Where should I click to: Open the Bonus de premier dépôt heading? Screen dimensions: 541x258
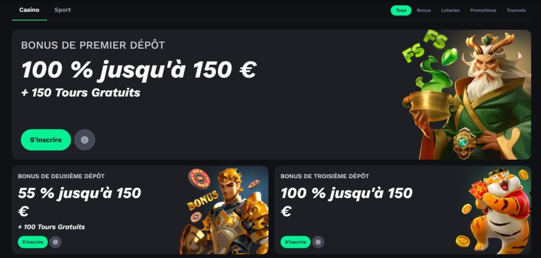pyautogui.click(x=93, y=45)
